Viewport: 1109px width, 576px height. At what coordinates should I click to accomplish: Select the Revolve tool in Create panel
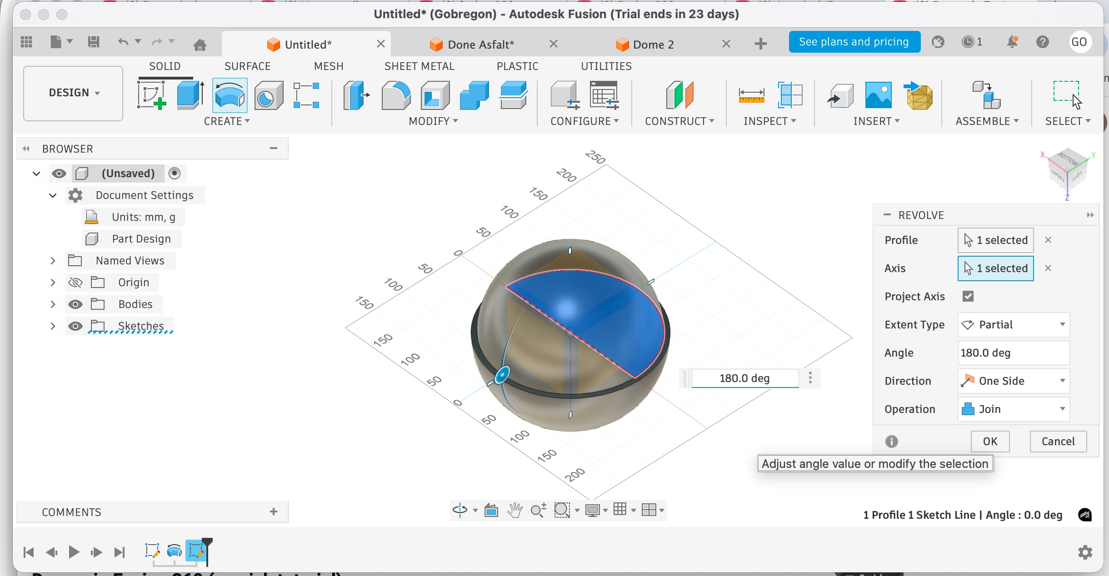pyautogui.click(x=229, y=95)
